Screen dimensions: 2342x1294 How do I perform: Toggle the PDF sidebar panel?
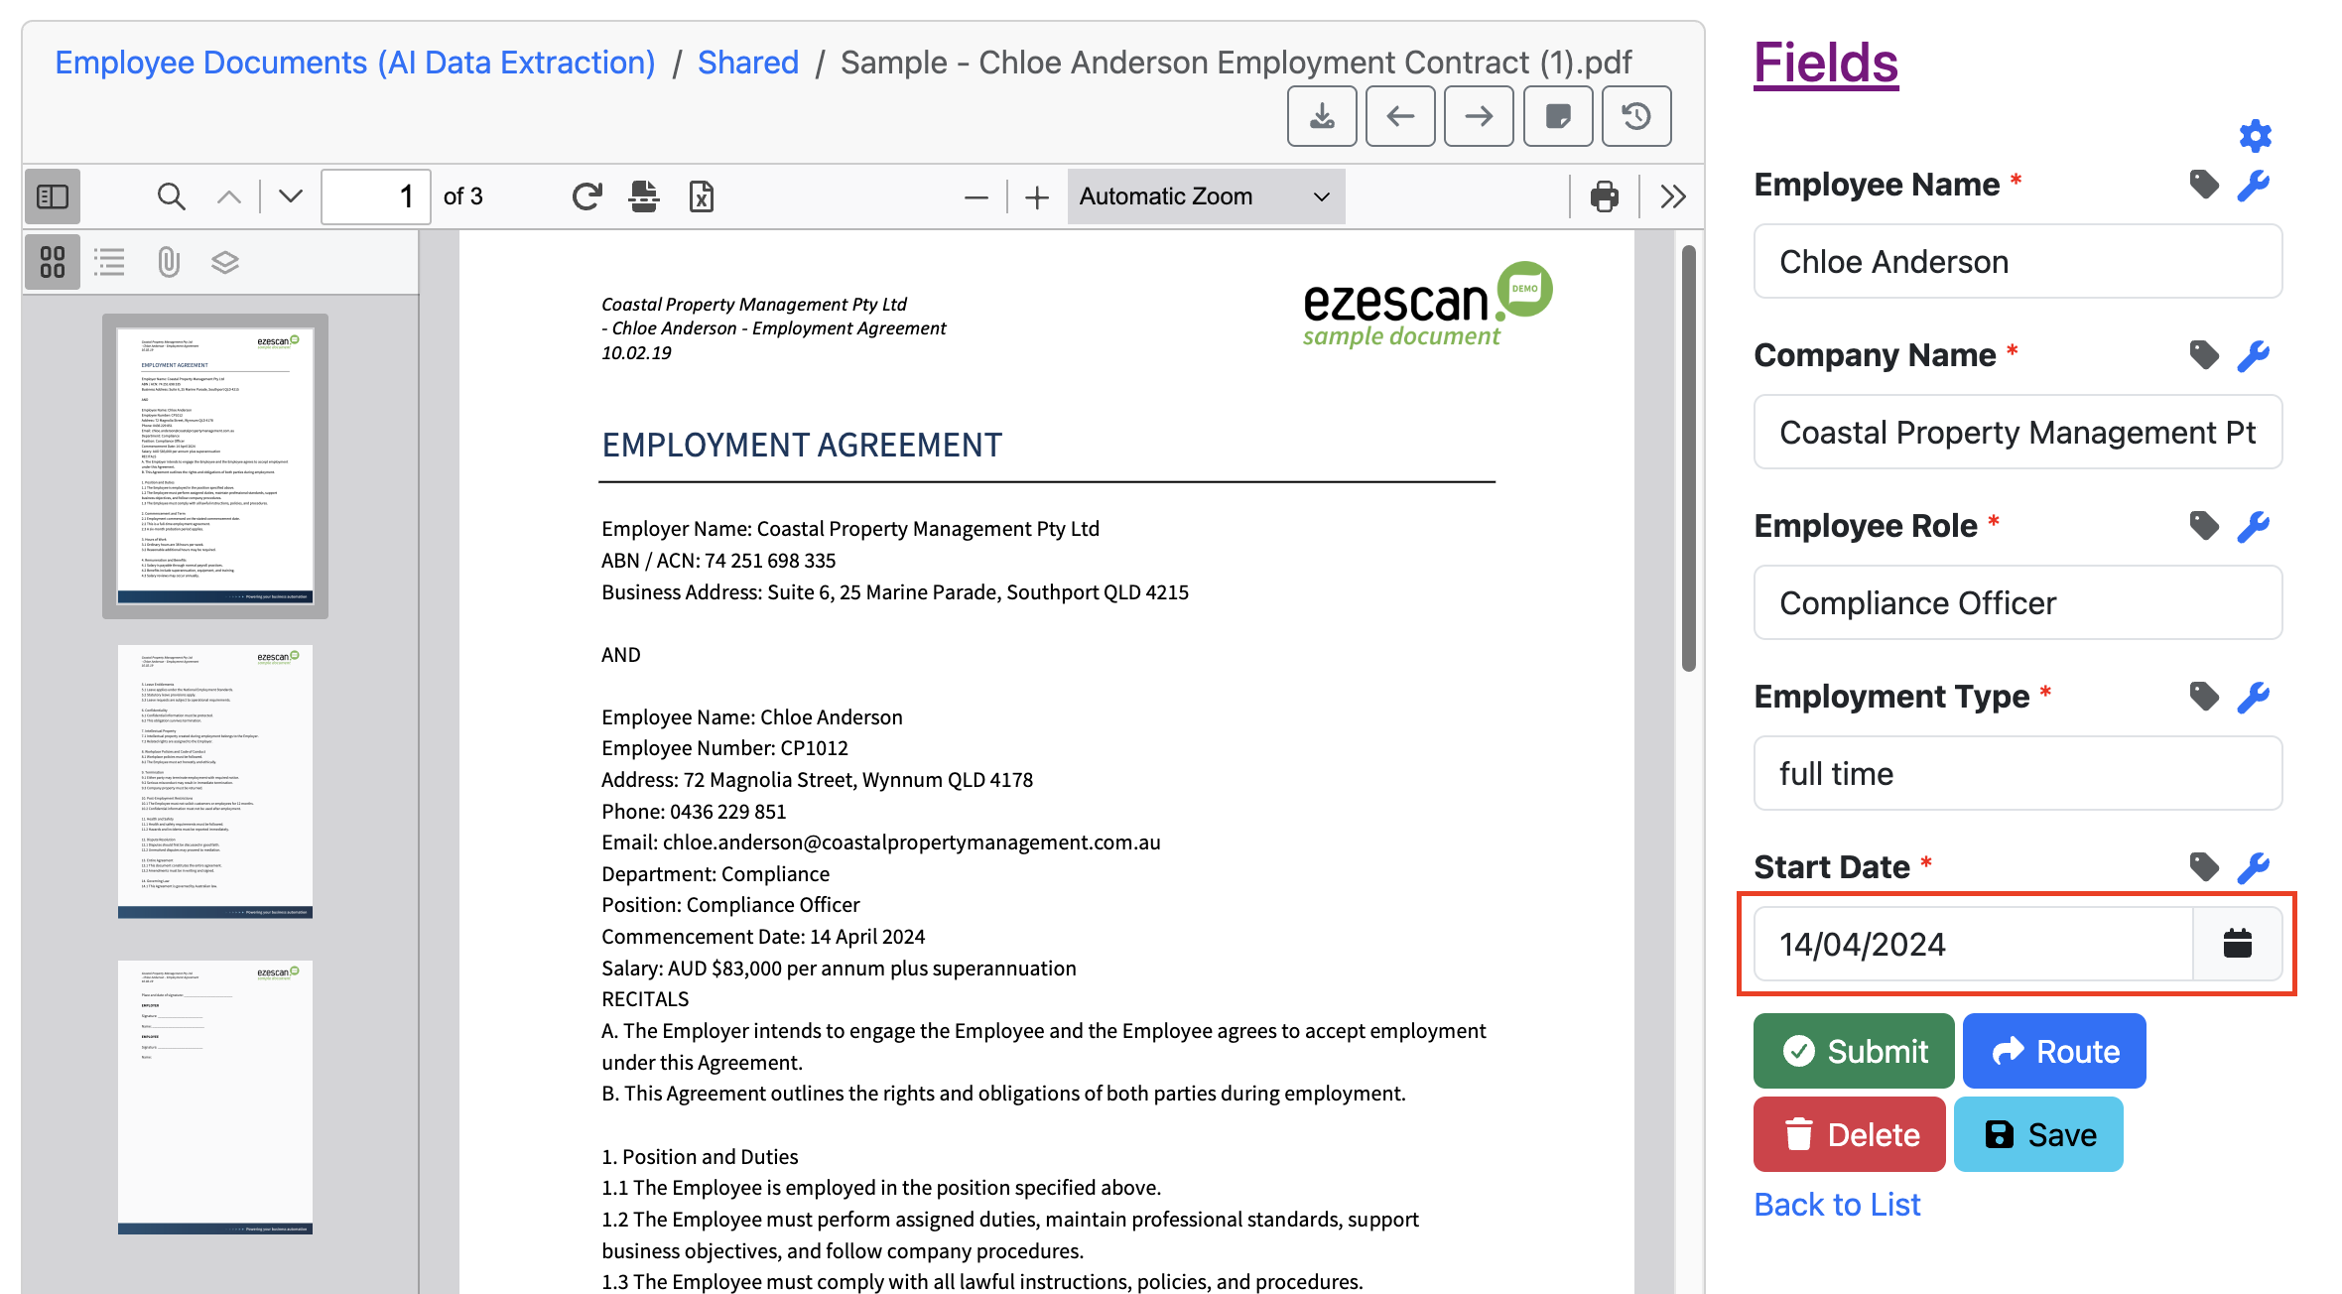pyautogui.click(x=53, y=196)
